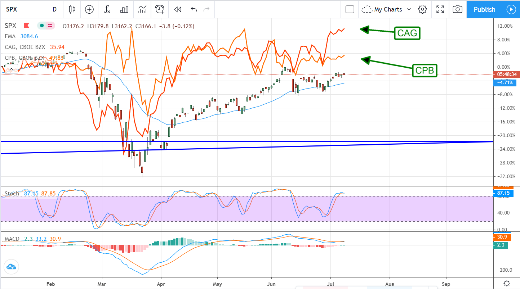This screenshot has width=520, height=289.
Task: Create an alert with alarm clock icon
Action: point(160,9)
